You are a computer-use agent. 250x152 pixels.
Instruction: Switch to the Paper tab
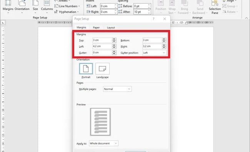point(96,27)
